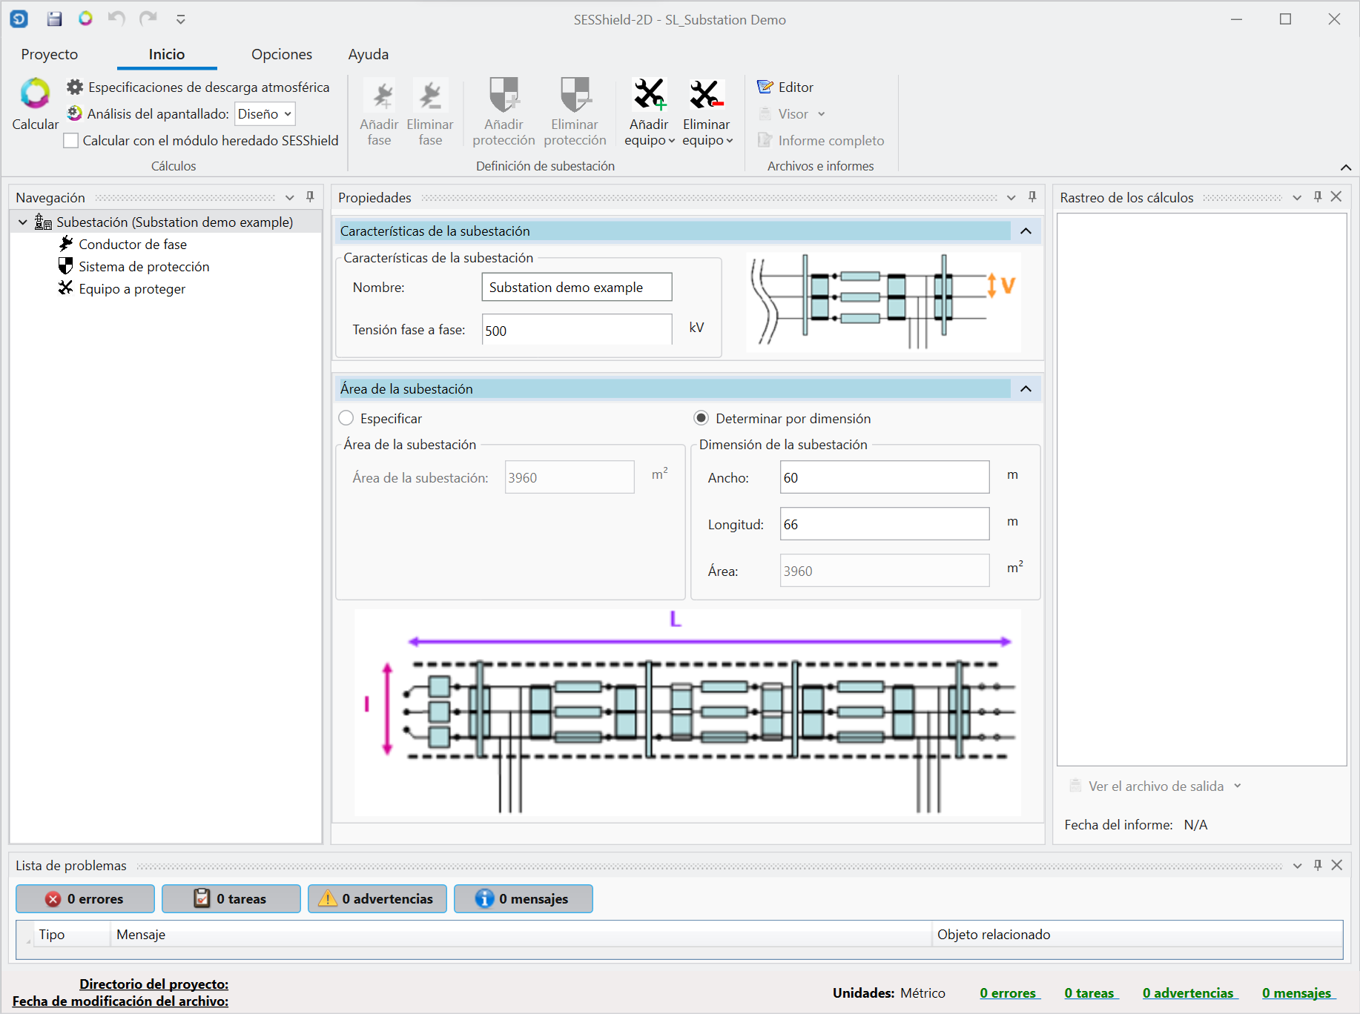Select Equipo a proteger in the tree
The image size is (1360, 1014).
[132, 289]
